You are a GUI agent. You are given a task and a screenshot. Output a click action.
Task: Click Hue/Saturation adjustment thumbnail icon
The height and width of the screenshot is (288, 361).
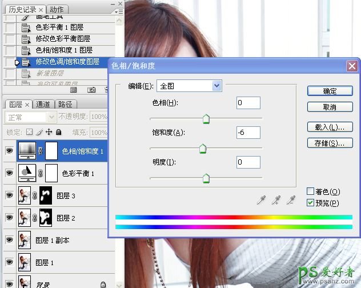(27, 151)
